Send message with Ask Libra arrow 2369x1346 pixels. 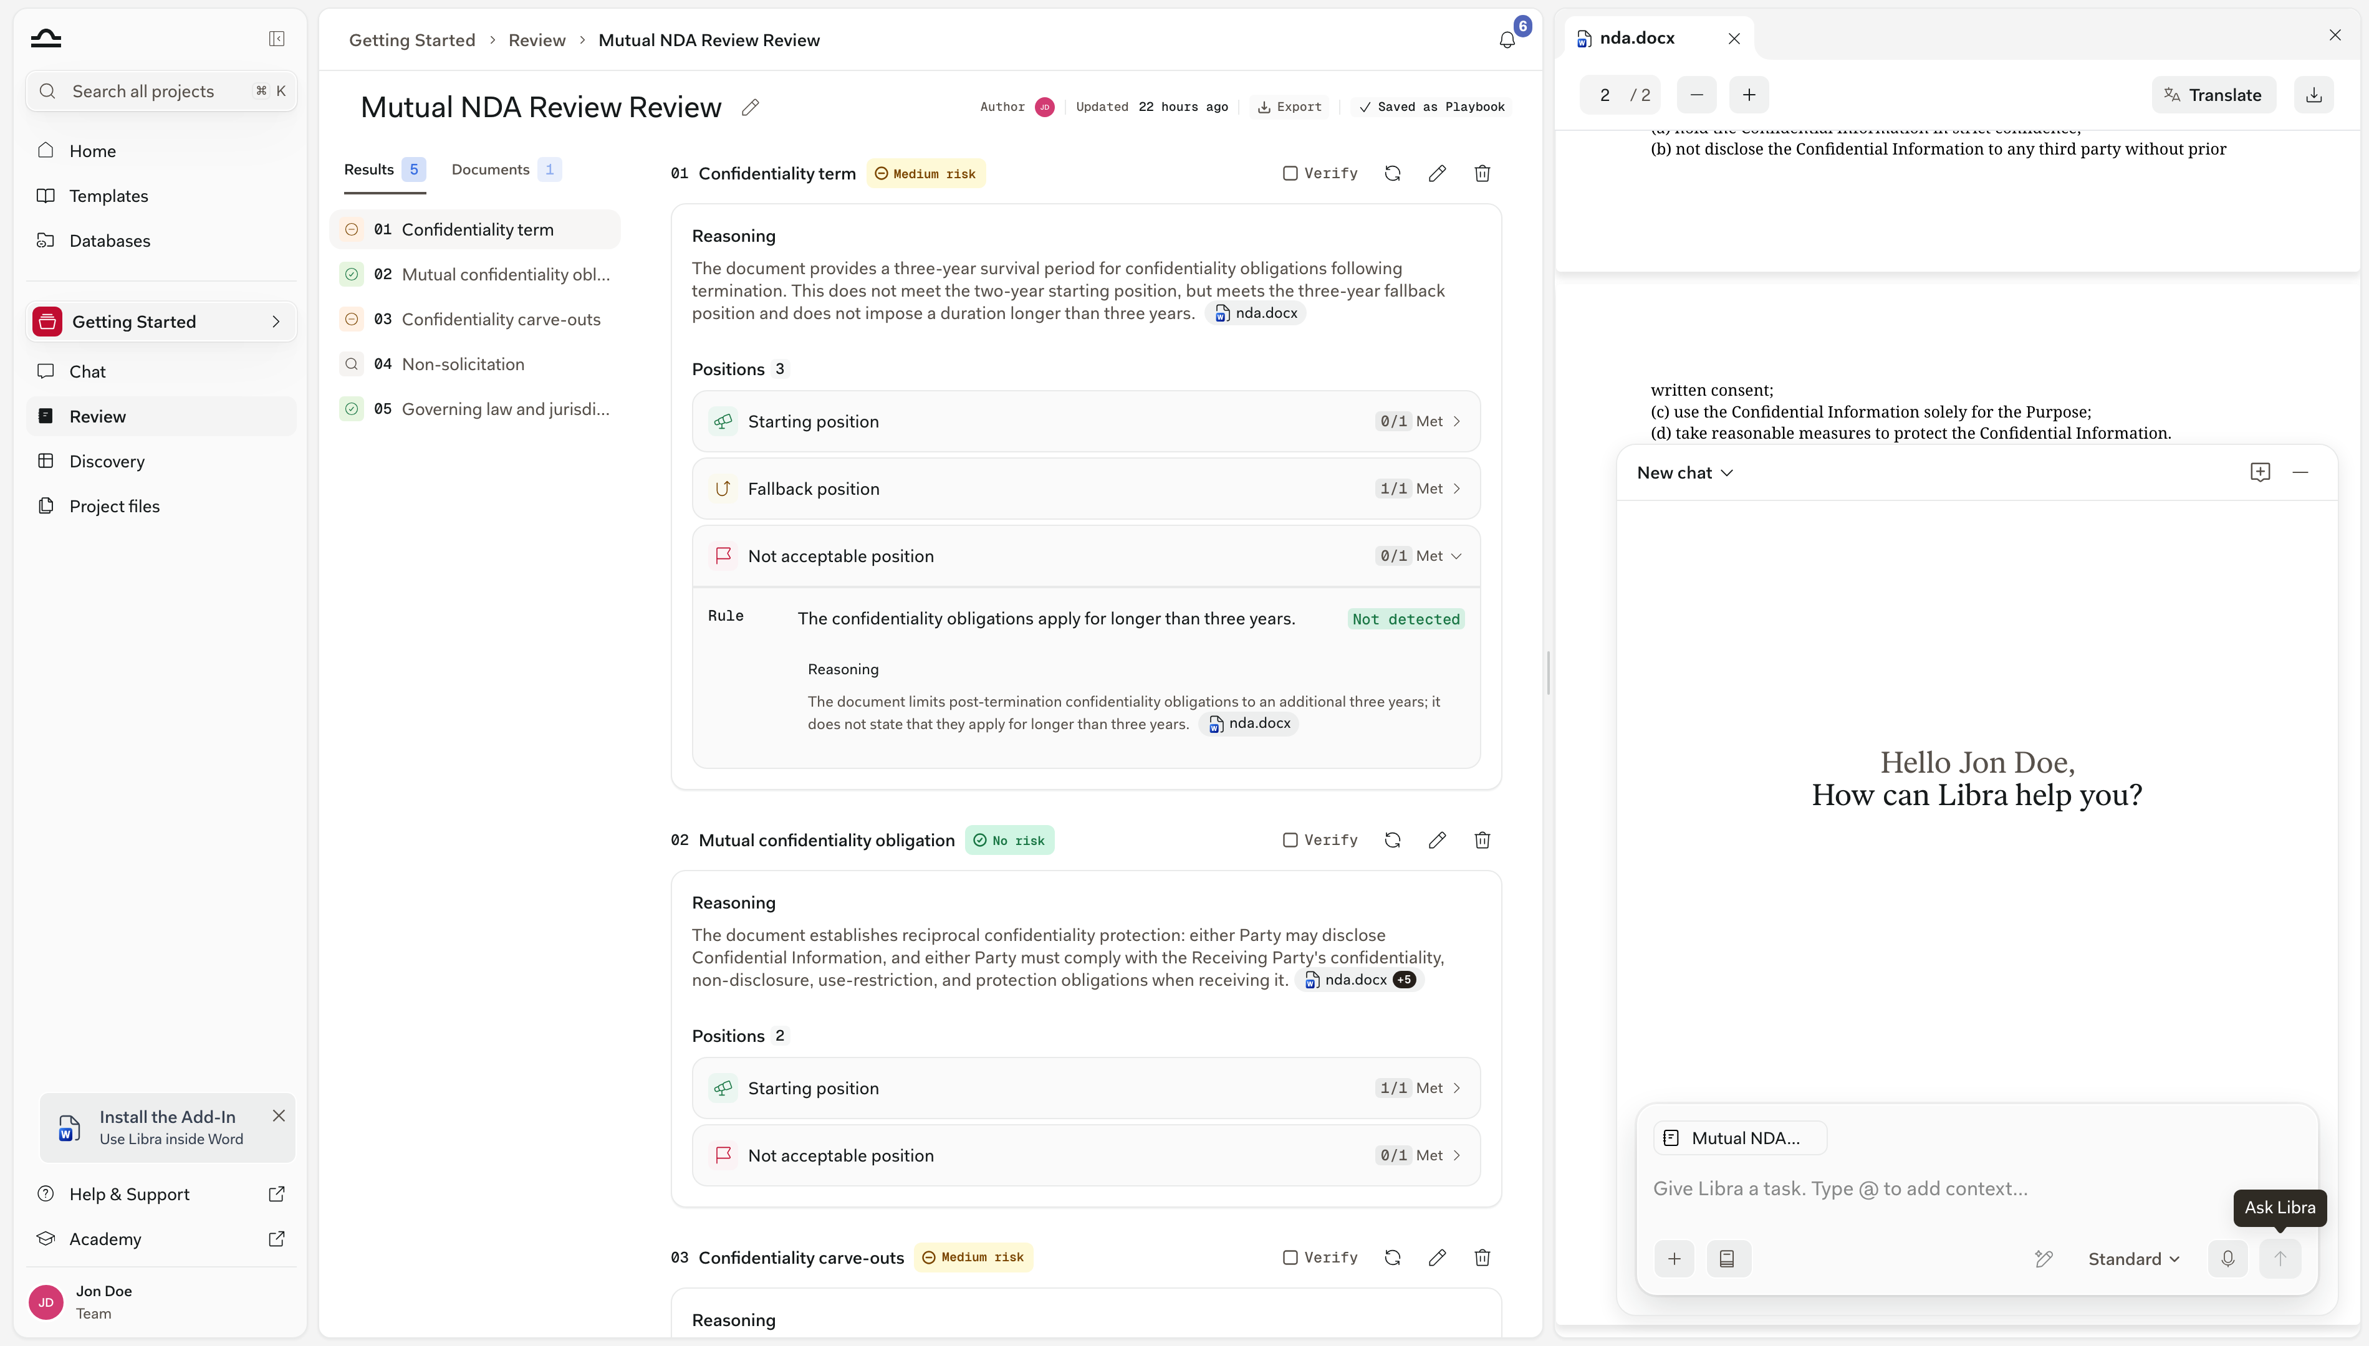(2280, 1258)
